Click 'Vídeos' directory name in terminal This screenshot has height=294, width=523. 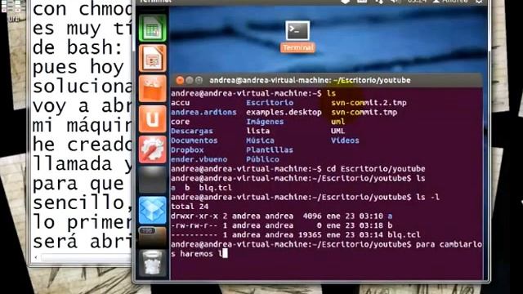tap(345, 140)
